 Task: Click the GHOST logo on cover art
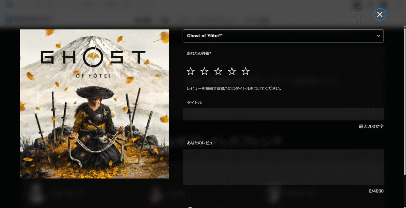93,57
